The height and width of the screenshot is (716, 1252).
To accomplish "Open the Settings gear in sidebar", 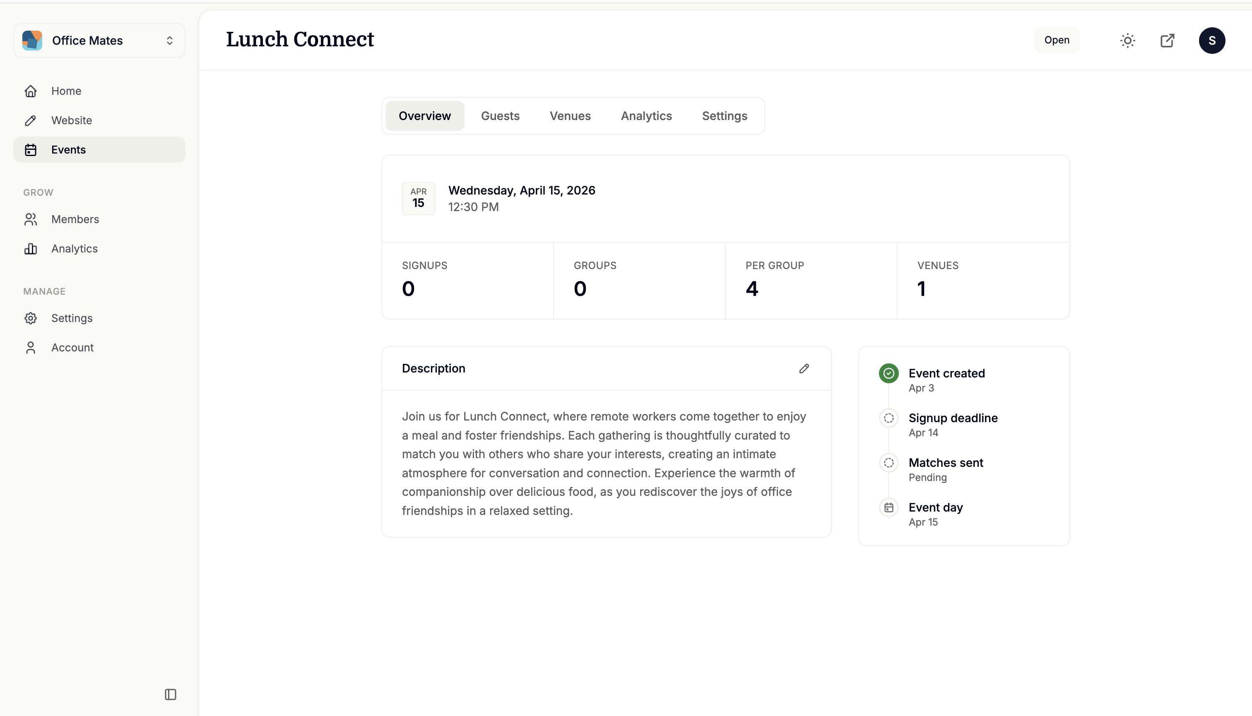I will pos(31,318).
